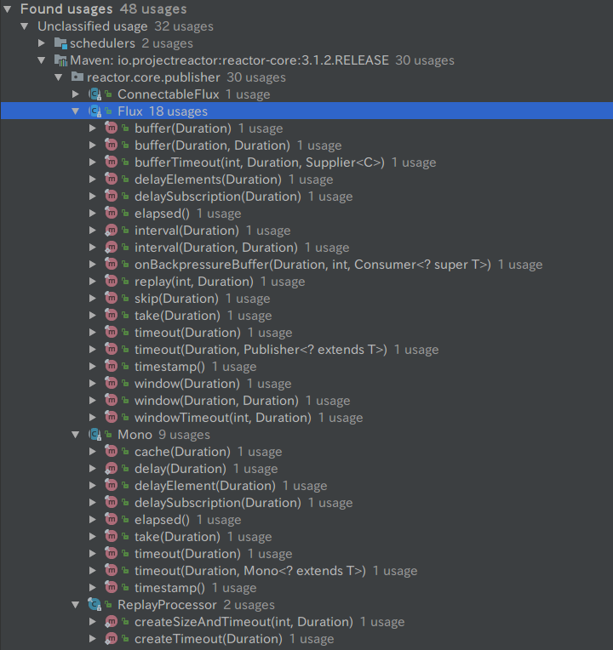Click the Flux class icon

click(95, 111)
